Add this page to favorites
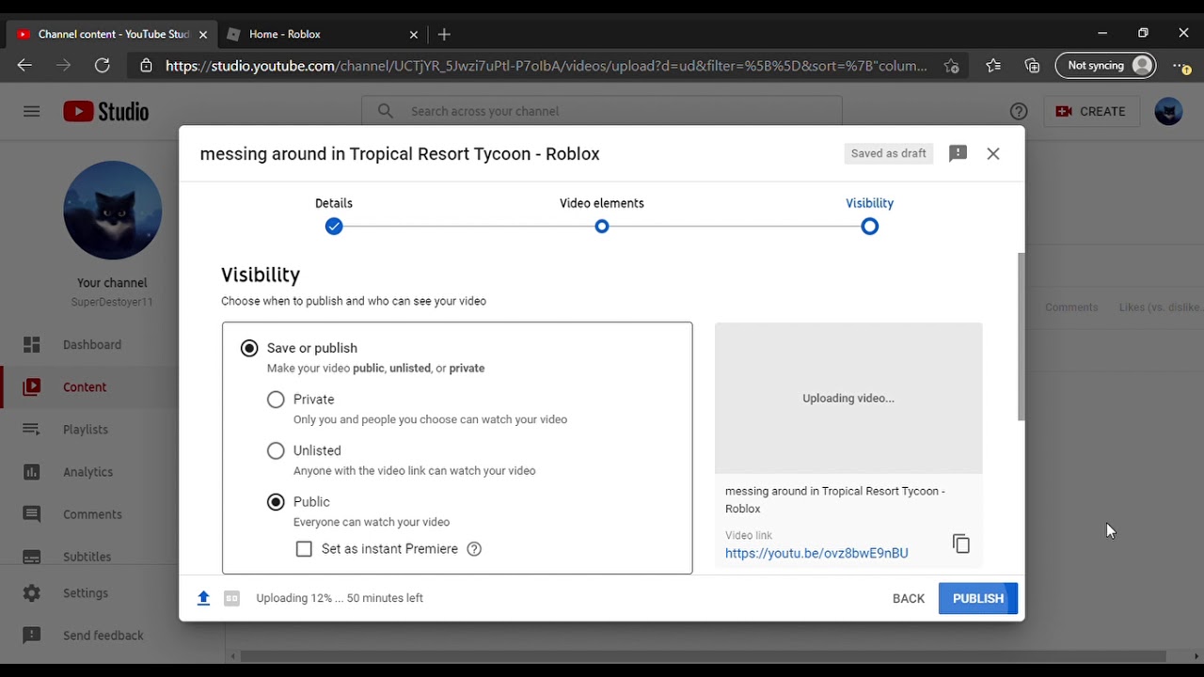The height and width of the screenshot is (677, 1204). coord(952,66)
